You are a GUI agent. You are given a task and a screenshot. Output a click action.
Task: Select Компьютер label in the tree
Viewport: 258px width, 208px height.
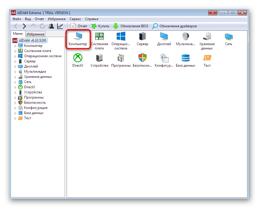click(x=33, y=46)
